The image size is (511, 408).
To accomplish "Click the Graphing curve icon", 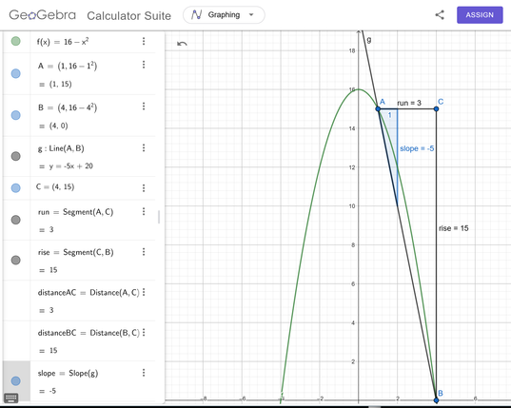I will (x=197, y=14).
